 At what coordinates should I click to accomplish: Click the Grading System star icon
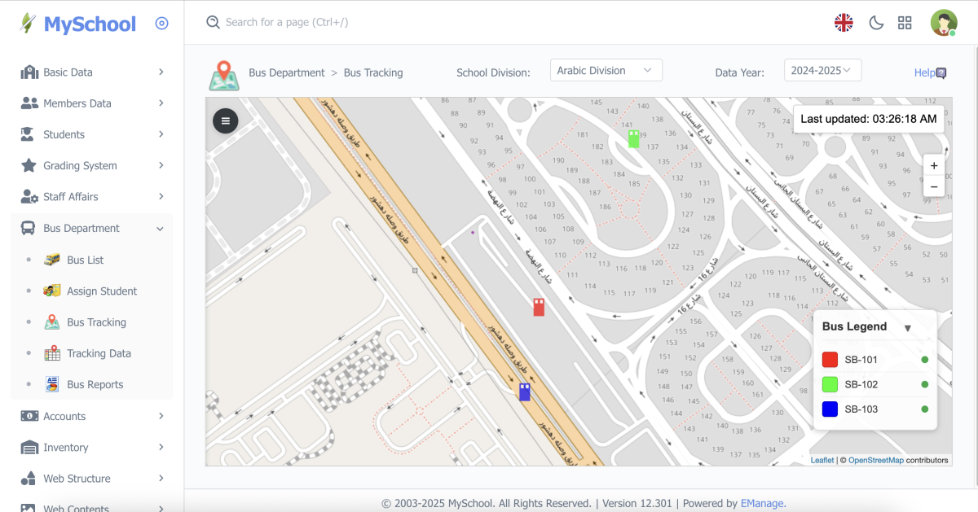tap(29, 165)
